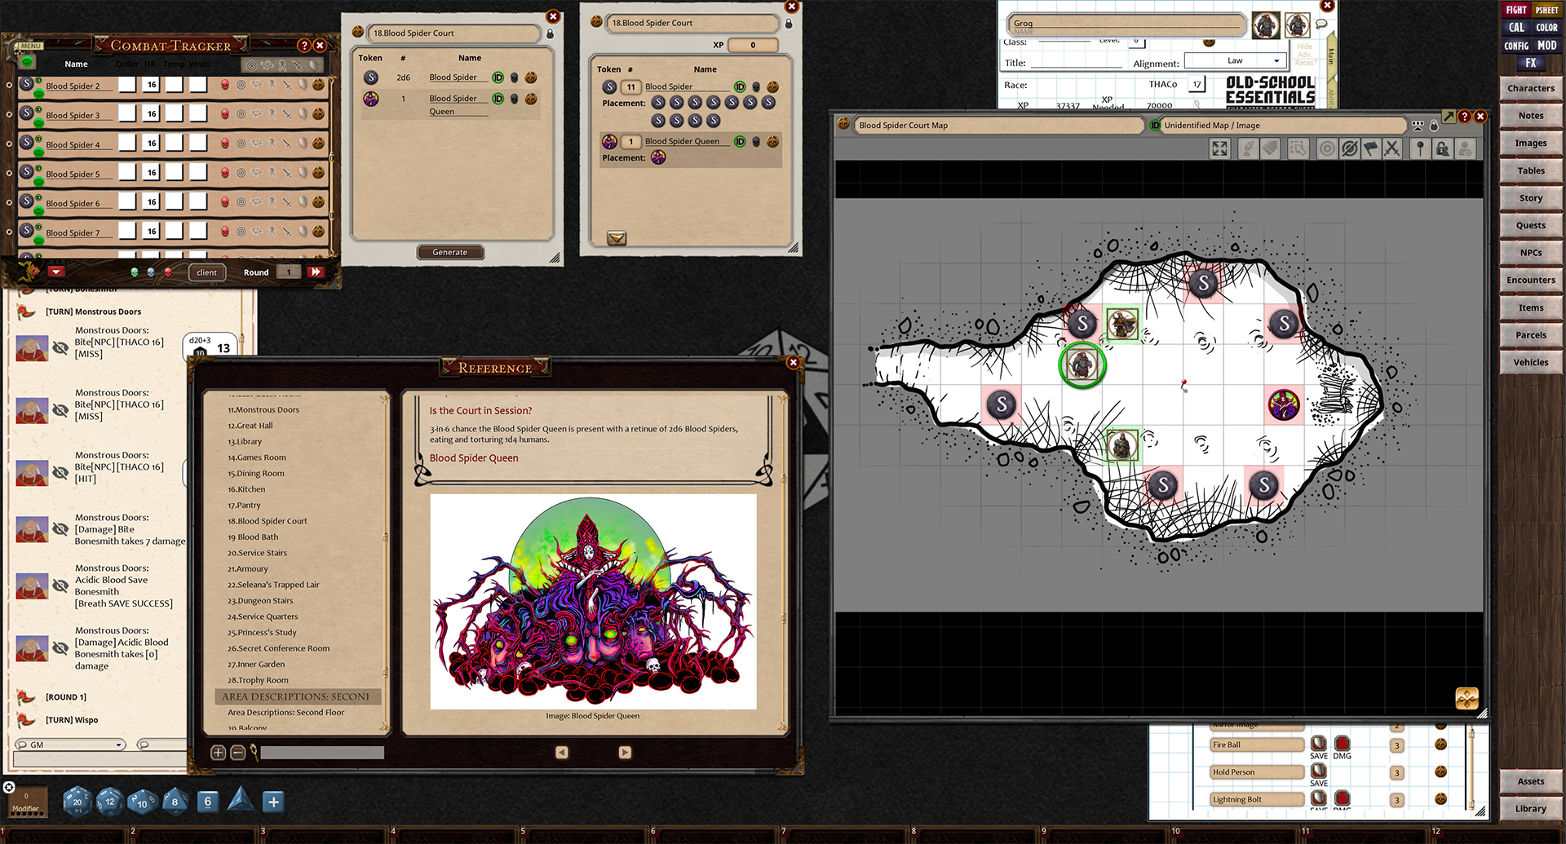Open the Library sidebar tab
The height and width of the screenshot is (844, 1566).
[x=1530, y=809]
